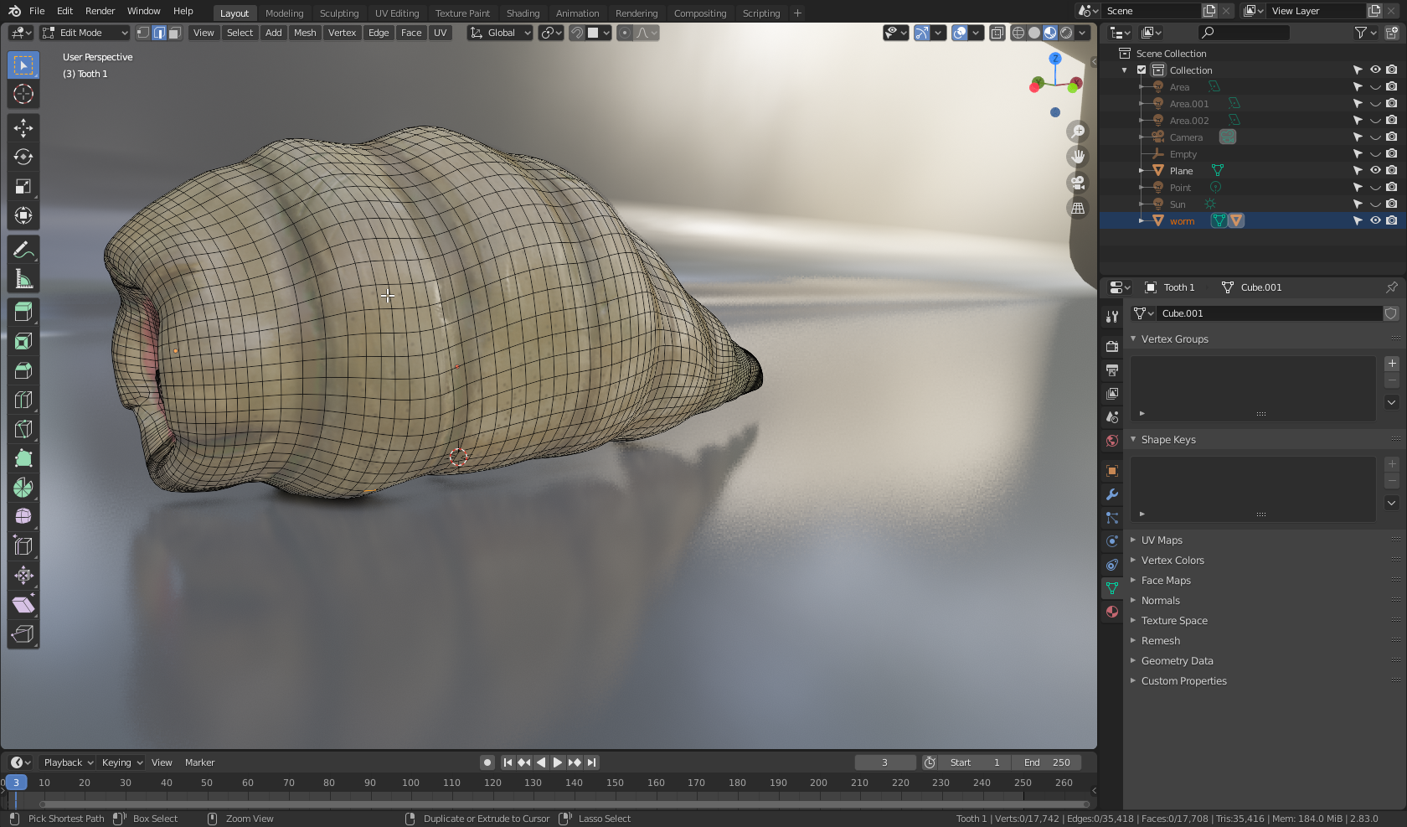Choose the Extrude Region tool
The width and height of the screenshot is (1407, 827).
[23, 312]
